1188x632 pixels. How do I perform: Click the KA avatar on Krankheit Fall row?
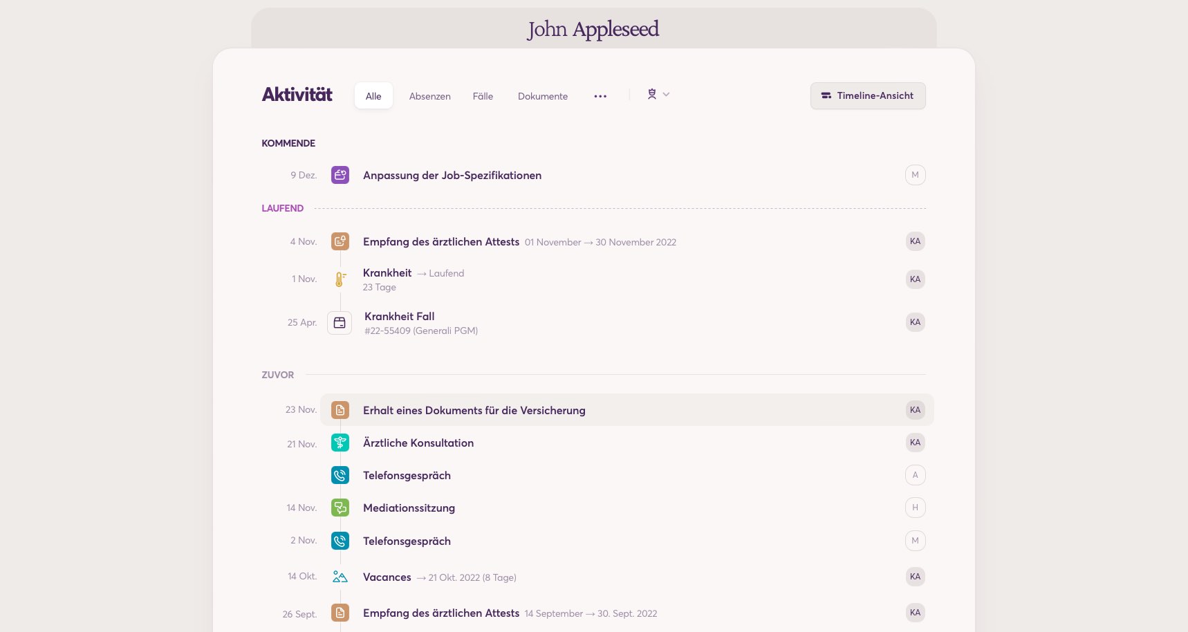[x=915, y=322]
